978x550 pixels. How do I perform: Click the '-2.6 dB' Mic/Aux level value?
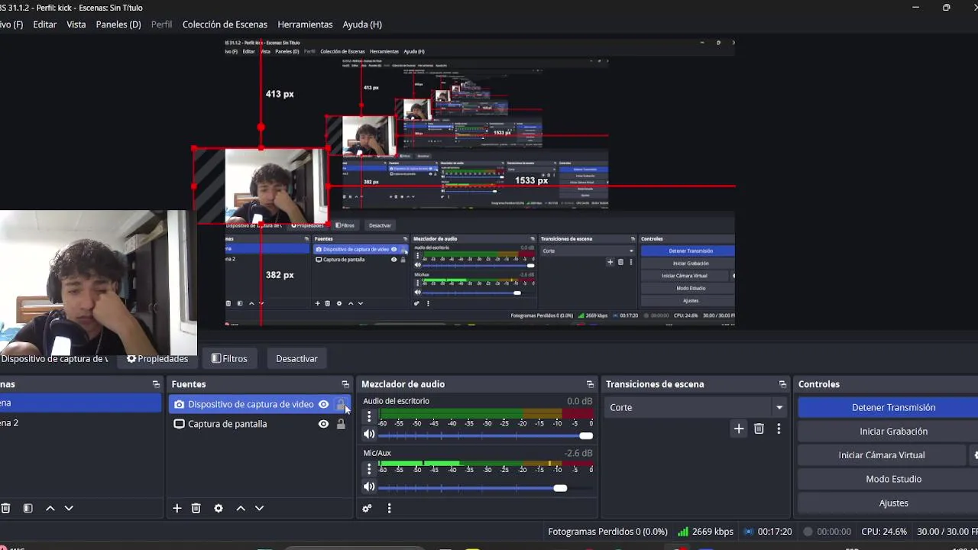[x=578, y=453]
